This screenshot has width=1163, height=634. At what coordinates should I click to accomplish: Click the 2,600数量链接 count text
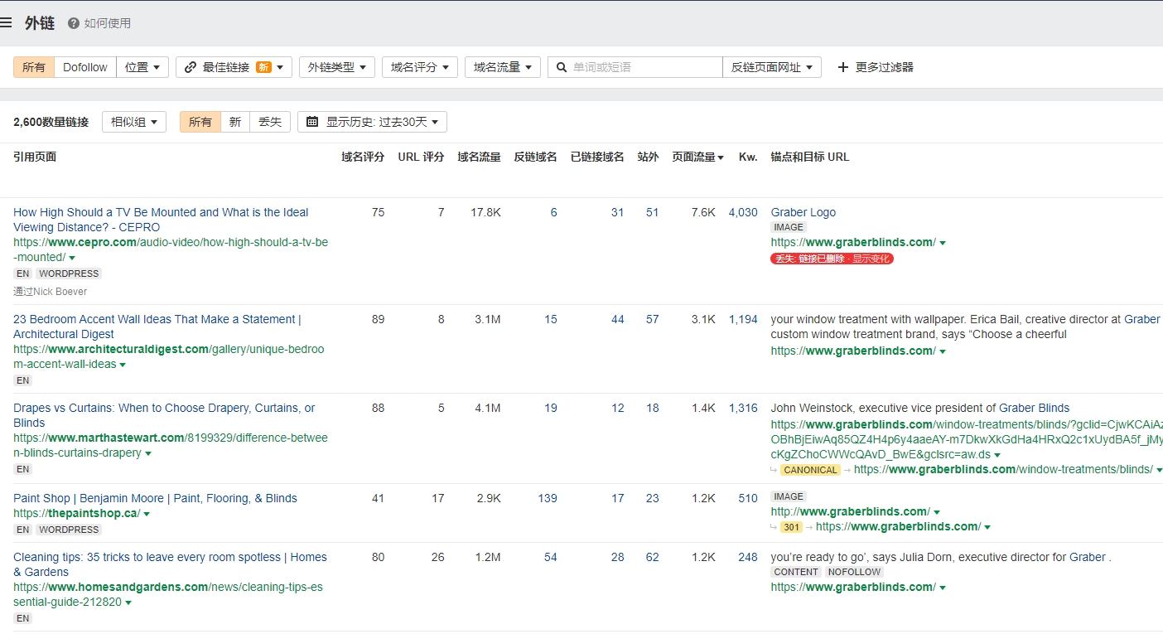[51, 122]
